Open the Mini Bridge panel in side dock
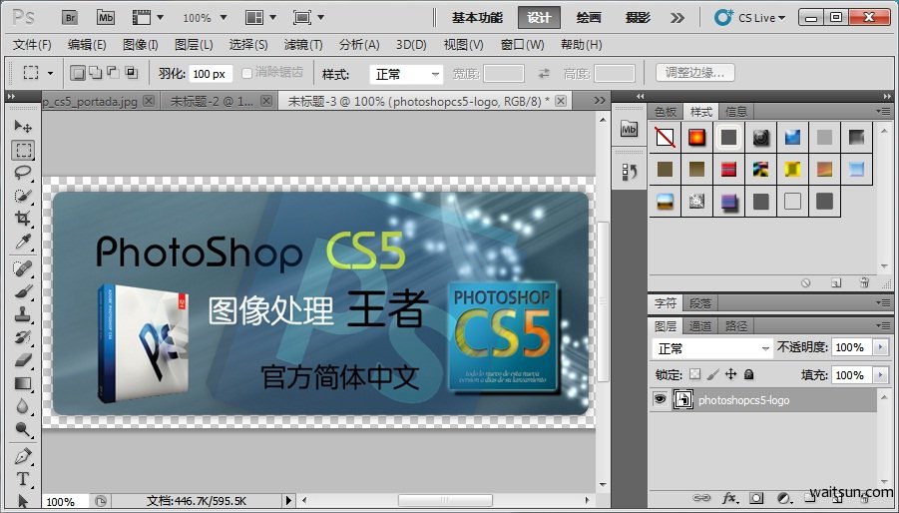This screenshot has height=513, width=899. point(629,129)
